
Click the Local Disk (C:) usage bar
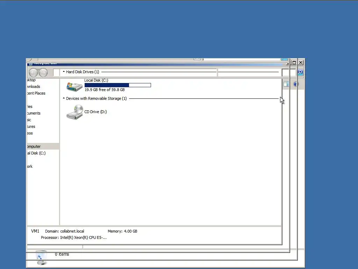click(117, 85)
